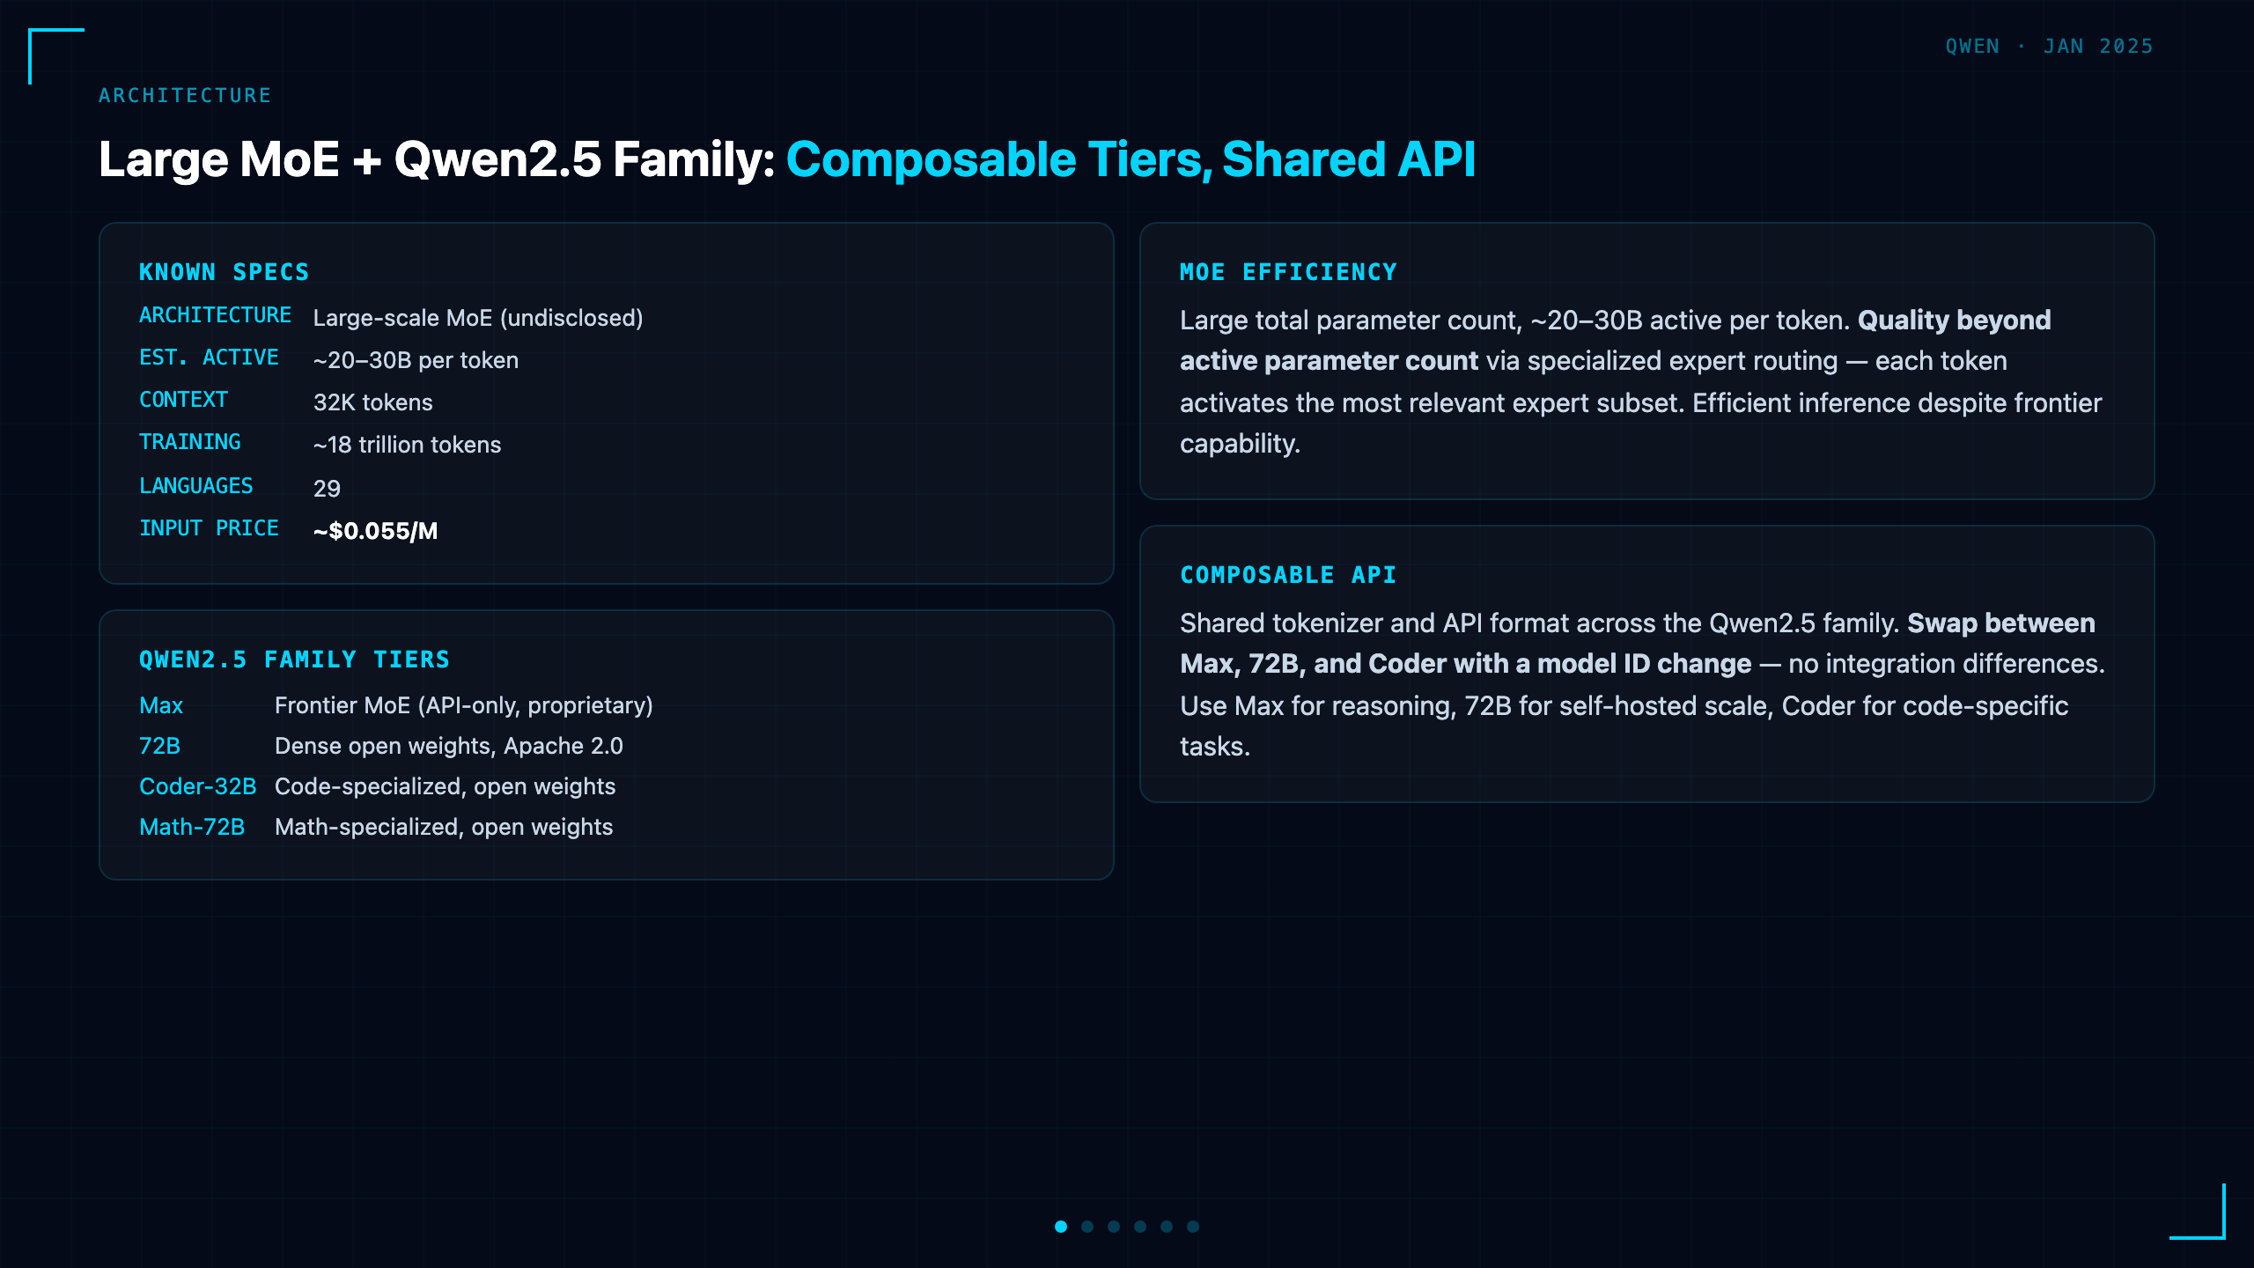The height and width of the screenshot is (1268, 2254).
Task: Click the MOE EFFICIENCY card heading
Action: click(1288, 272)
